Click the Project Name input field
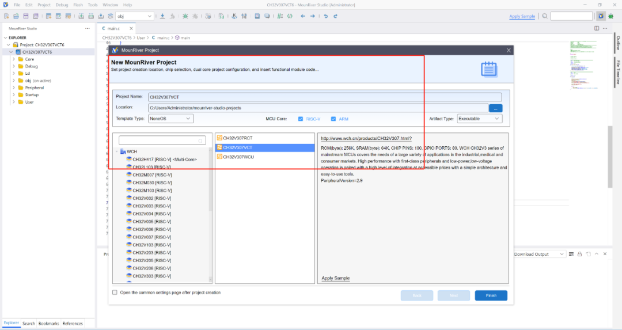This screenshot has width=622, height=330. click(324, 97)
